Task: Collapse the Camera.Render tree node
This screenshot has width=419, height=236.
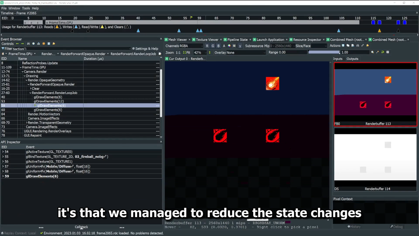Action: pyautogui.click(x=22, y=72)
